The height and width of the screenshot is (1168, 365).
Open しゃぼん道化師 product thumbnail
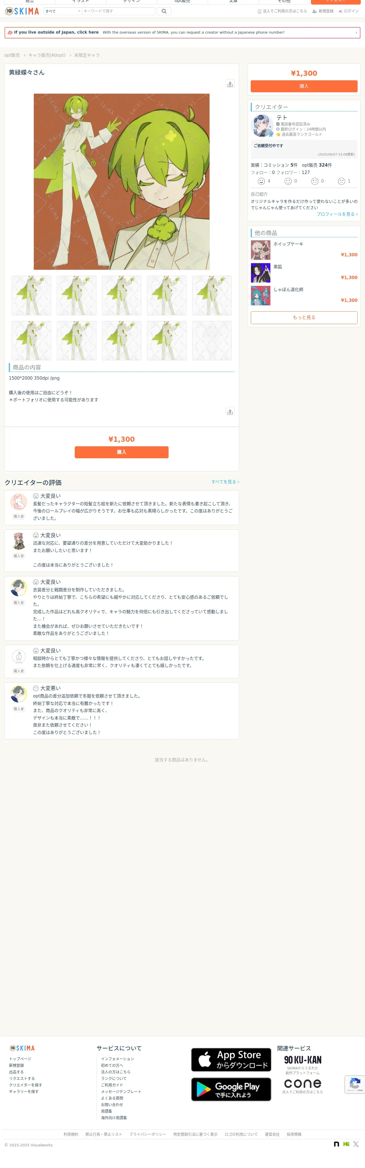click(x=260, y=296)
